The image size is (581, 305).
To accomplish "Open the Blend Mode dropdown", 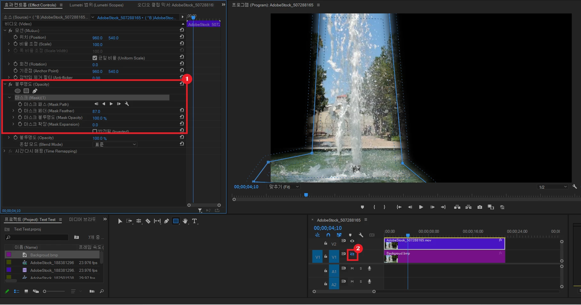I will [x=115, y=145].
